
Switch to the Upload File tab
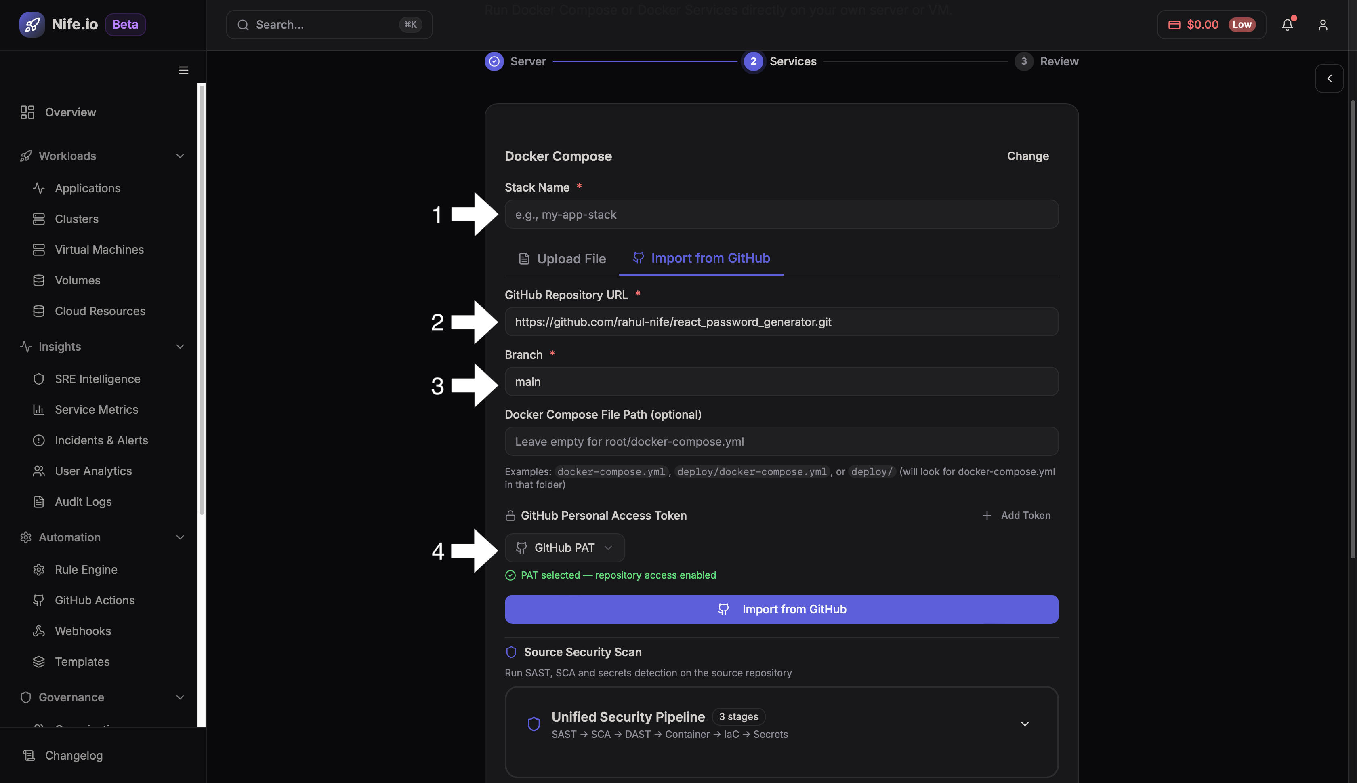(x=562, y=259)
